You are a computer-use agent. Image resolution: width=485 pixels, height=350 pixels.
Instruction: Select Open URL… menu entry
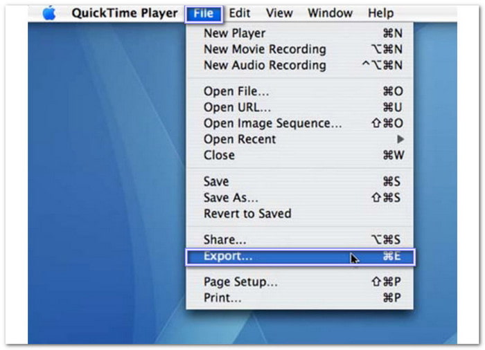tap(299, 107)
